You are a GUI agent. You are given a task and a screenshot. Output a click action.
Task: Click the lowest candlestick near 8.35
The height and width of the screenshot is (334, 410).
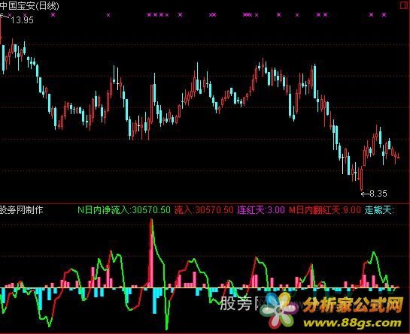(361, 179)
